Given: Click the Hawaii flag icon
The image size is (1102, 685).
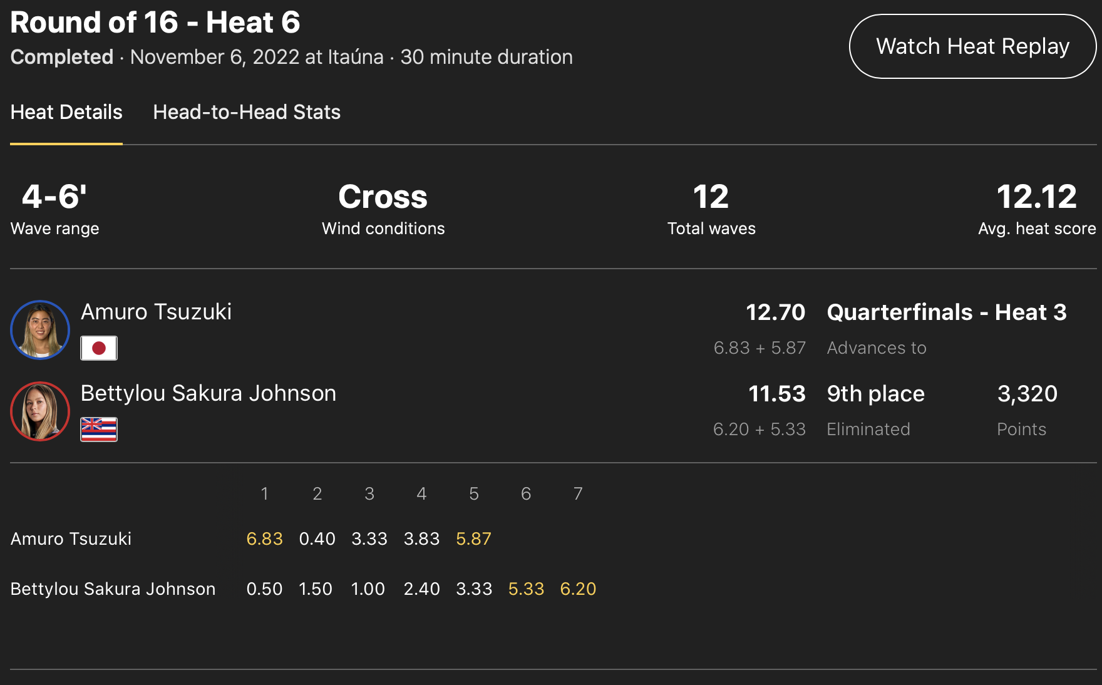Looking at the screenshot, I should [99, 430].
